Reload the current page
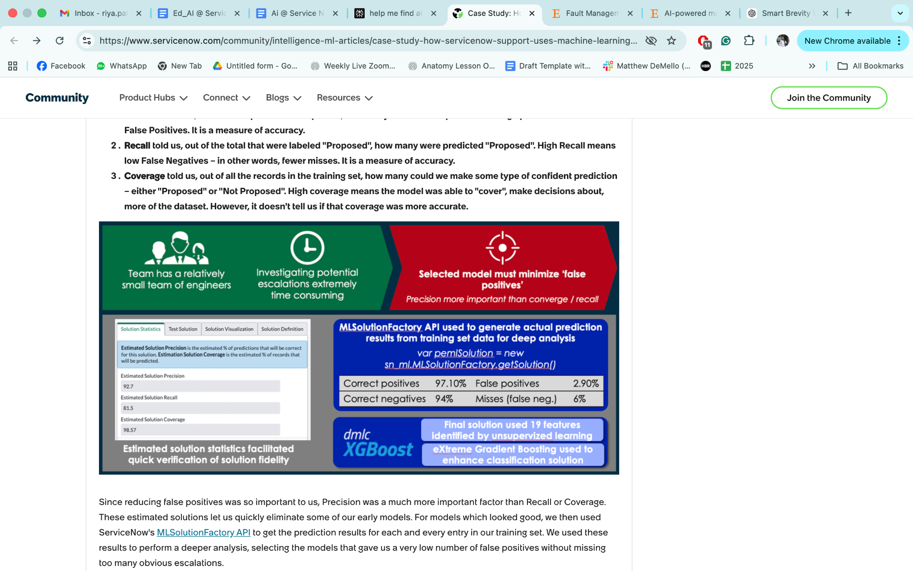This screenshot has height=571, width=913. pos(59,41)
